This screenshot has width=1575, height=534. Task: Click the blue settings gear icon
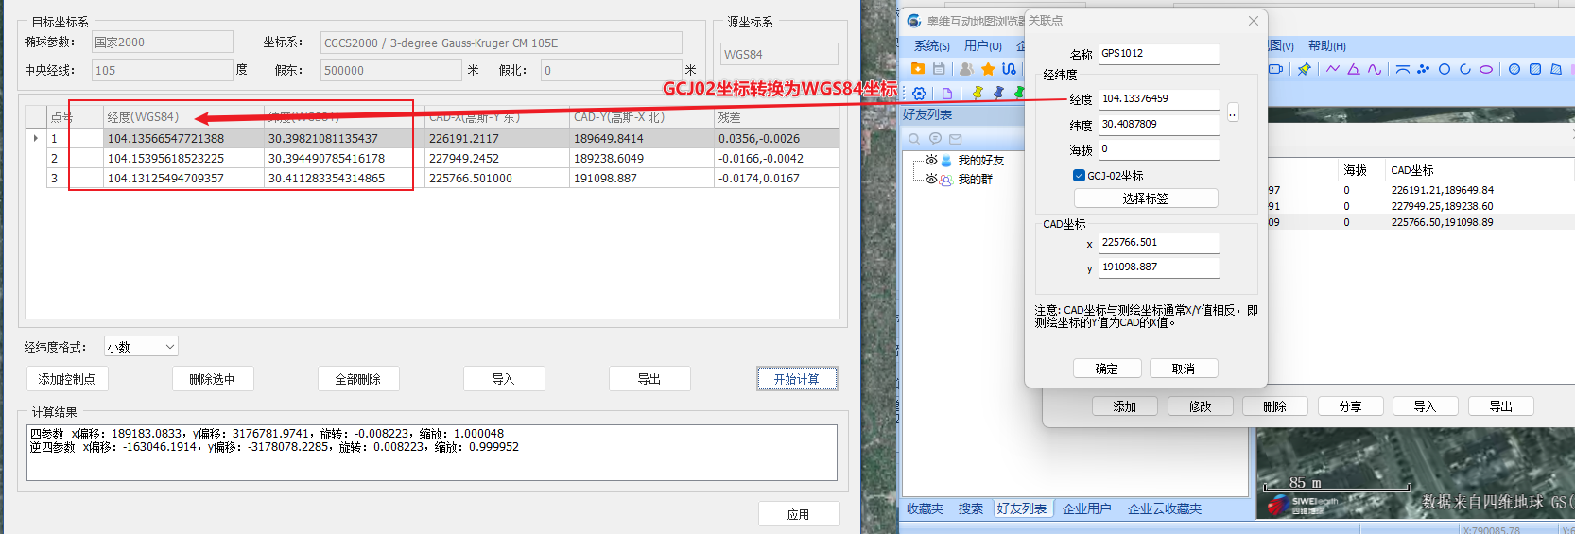(x=919, y=93)
